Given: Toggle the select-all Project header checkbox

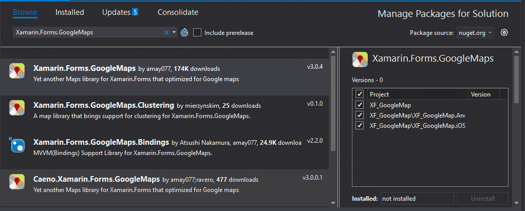Looking at the screenshot, I should 360,94.
